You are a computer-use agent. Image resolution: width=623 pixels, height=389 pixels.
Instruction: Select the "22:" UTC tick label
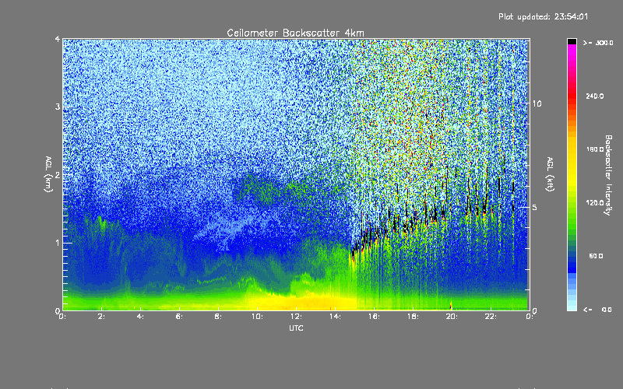click(491, 317)
